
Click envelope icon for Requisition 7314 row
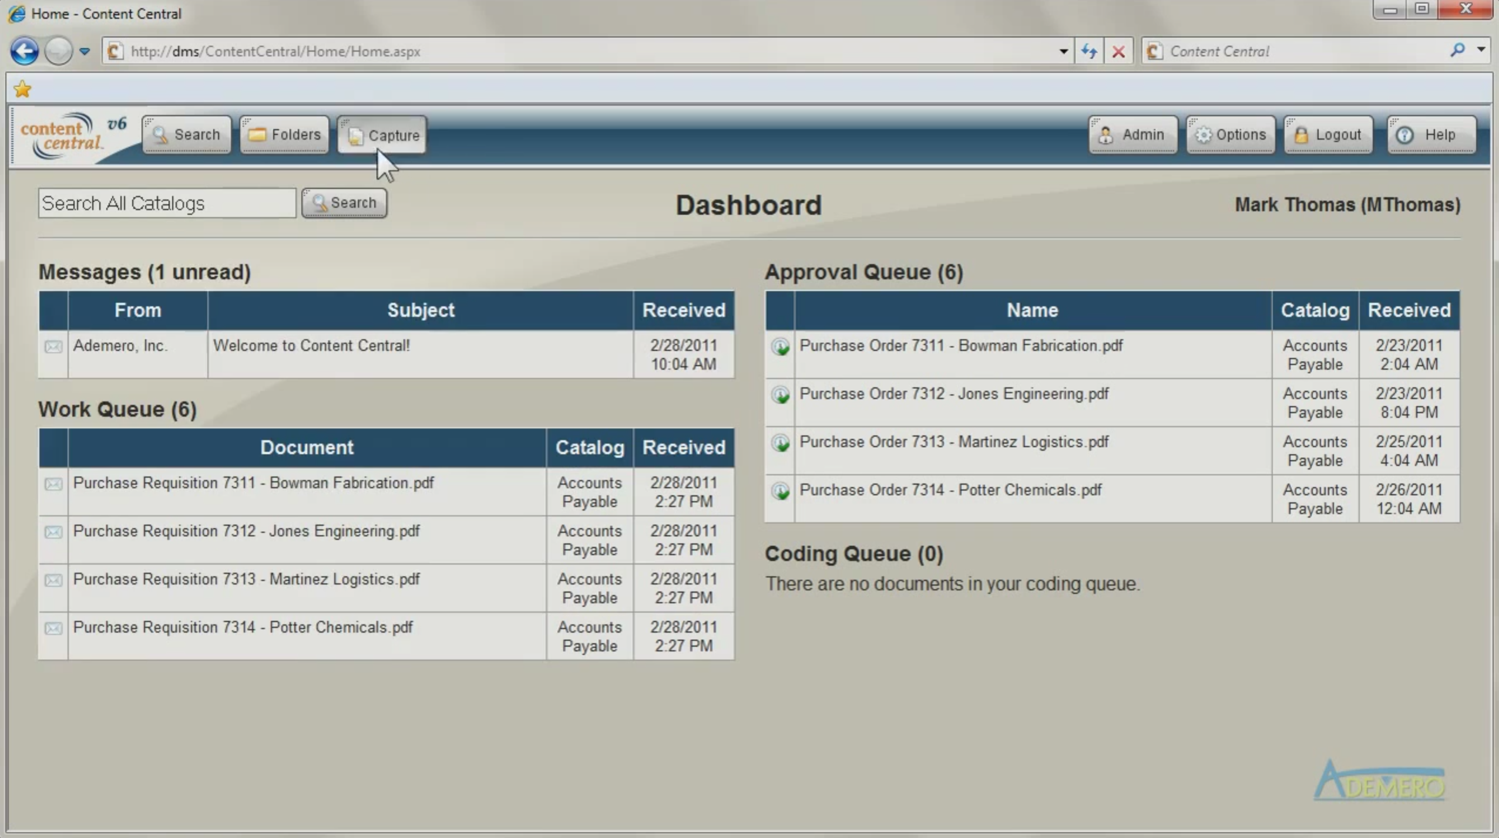(53, 628)
